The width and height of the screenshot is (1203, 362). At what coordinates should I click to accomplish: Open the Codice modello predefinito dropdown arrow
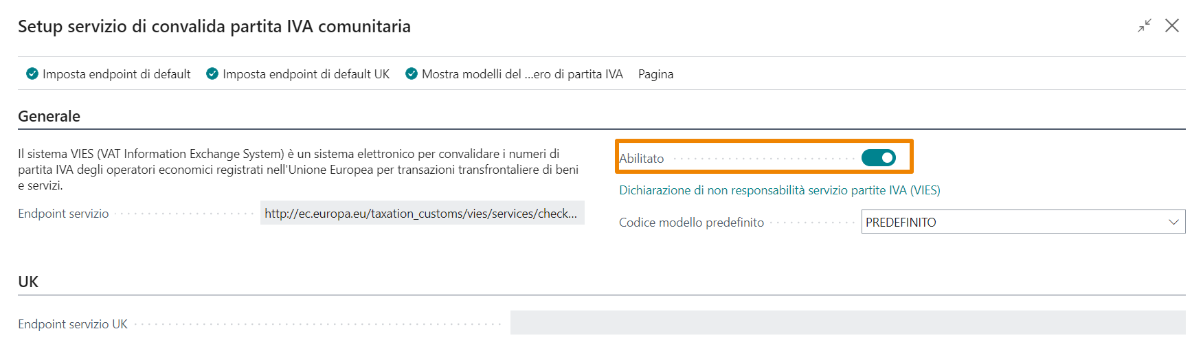1173,222
